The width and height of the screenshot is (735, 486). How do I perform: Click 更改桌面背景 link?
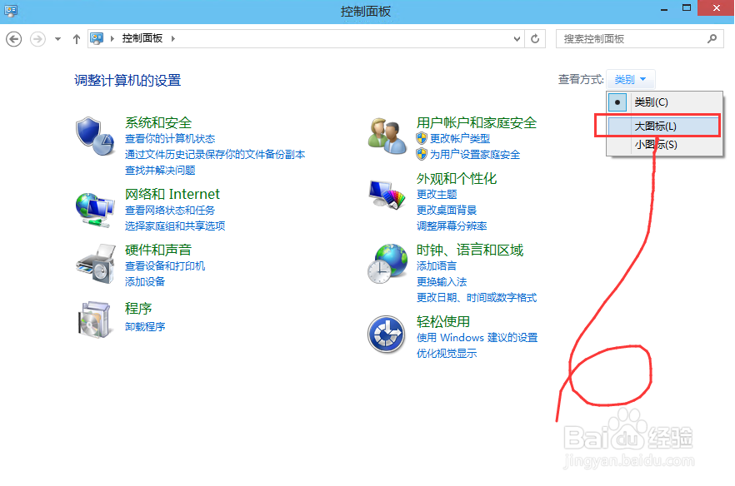(448, 211)
